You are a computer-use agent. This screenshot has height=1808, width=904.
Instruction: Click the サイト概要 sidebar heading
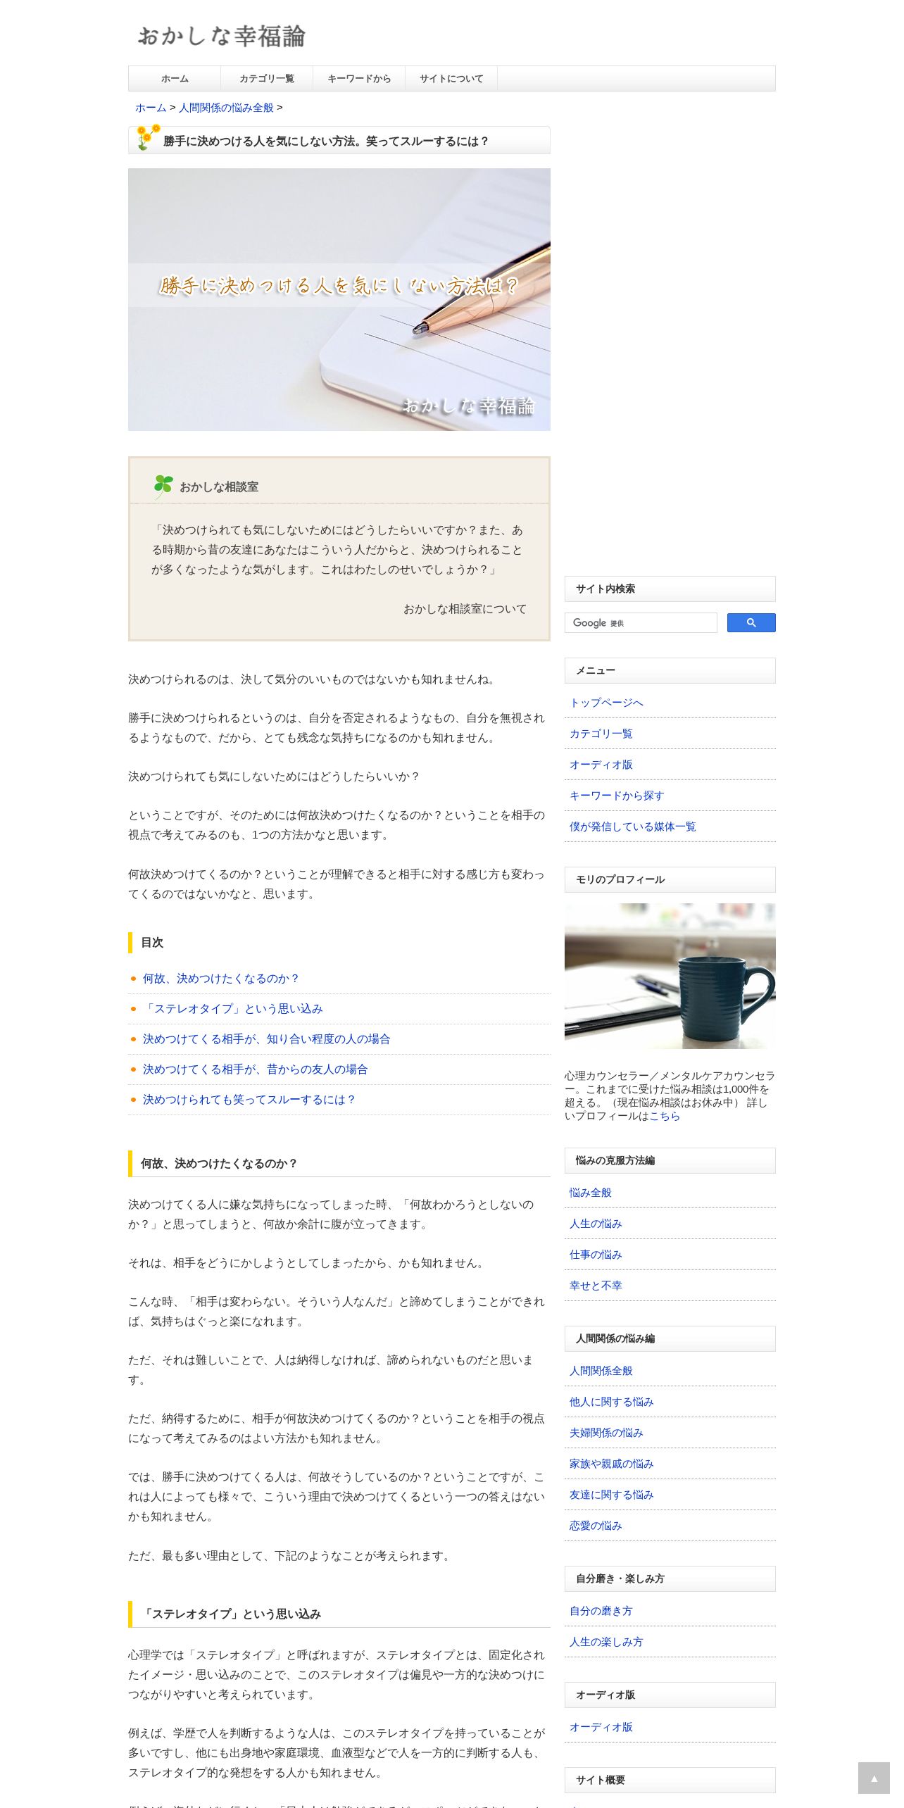coord(670,1780)
